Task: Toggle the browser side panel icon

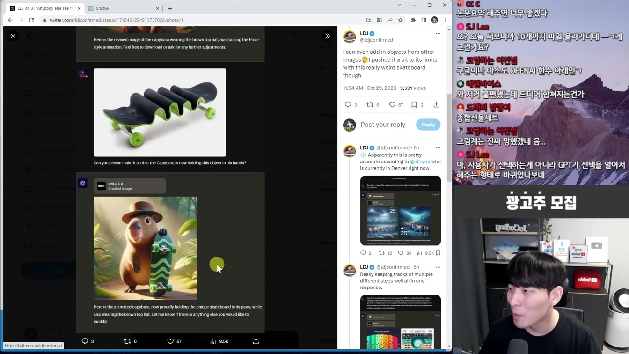Action: click(x=424, y=20)
